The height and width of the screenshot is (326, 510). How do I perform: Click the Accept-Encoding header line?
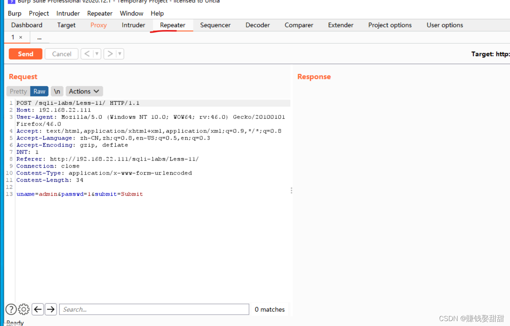click(72, 145)
